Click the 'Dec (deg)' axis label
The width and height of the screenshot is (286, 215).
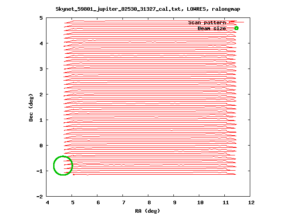pyautogui.click(x=31, y=107)
